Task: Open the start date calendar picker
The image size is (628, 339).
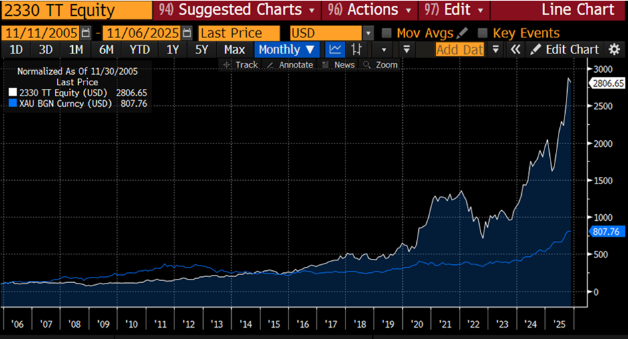Action: (86, 33)
